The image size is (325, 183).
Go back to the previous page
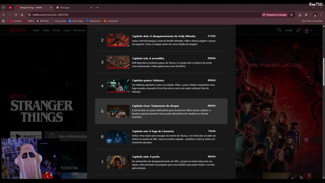pos(4,15)
